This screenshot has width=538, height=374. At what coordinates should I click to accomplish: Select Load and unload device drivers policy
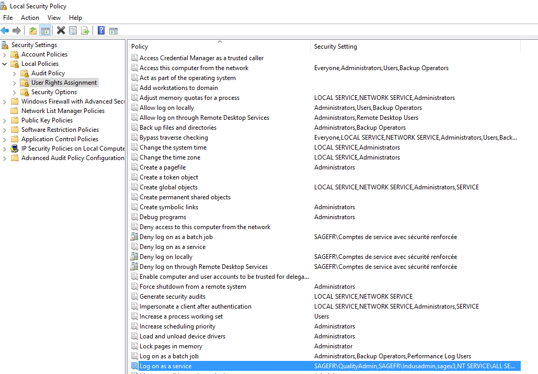pos(182,336)
